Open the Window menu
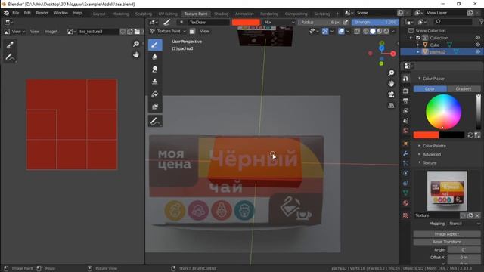The height and width of the screenshot is (272, 484). [60, 13]
